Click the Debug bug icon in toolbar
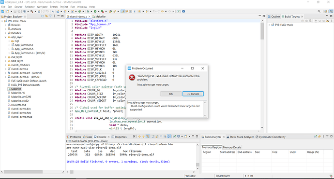 click(88, 11)
